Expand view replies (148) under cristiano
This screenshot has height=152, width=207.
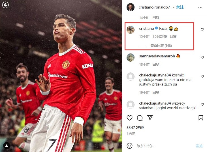[x=161, y=46]
